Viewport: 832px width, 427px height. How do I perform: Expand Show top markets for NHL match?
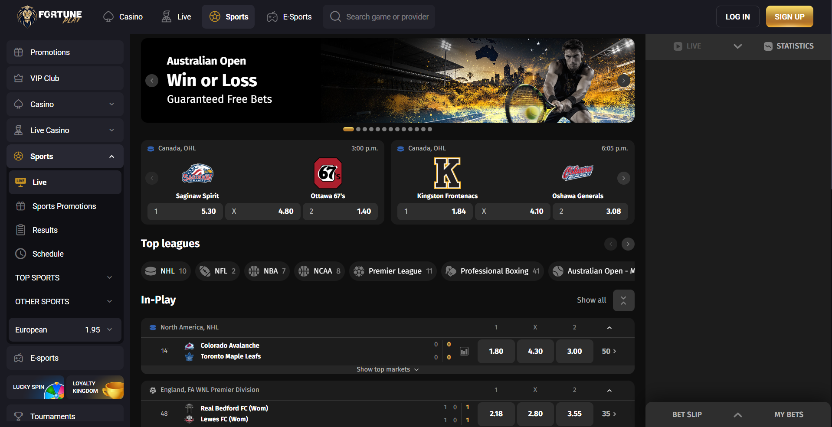click(x=387, y=369)
